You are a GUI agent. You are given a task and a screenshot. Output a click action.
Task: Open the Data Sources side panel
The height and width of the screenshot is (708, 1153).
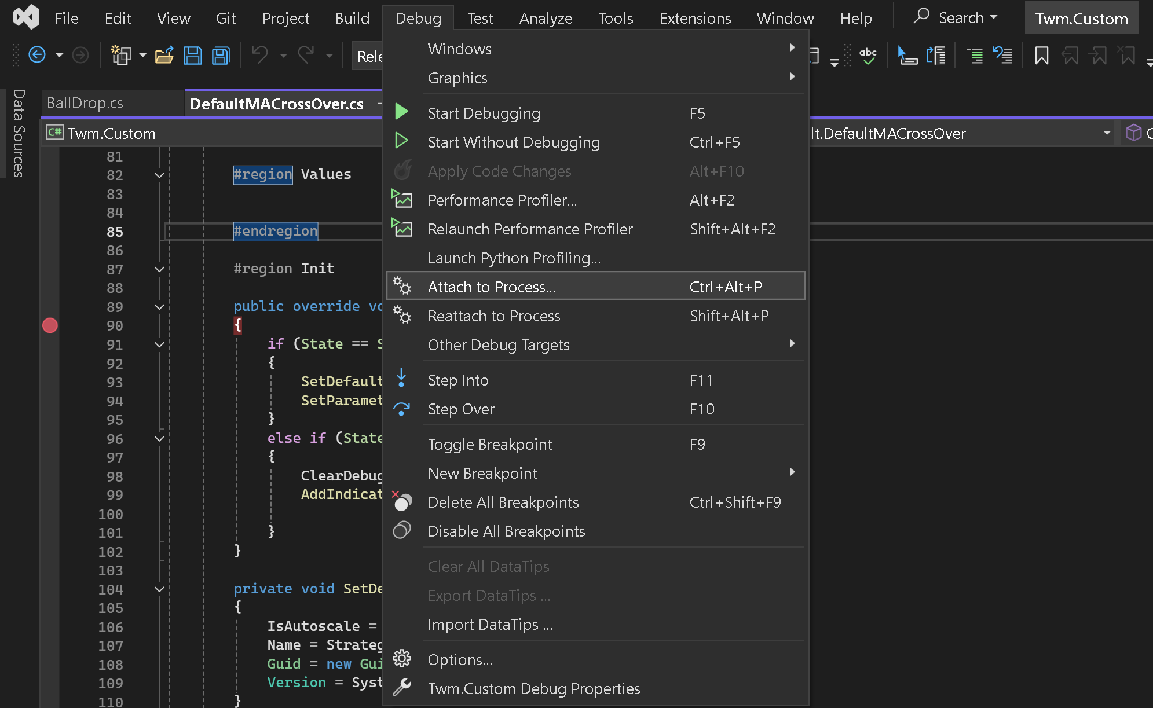pyautogui.click(x=19, y=133)
